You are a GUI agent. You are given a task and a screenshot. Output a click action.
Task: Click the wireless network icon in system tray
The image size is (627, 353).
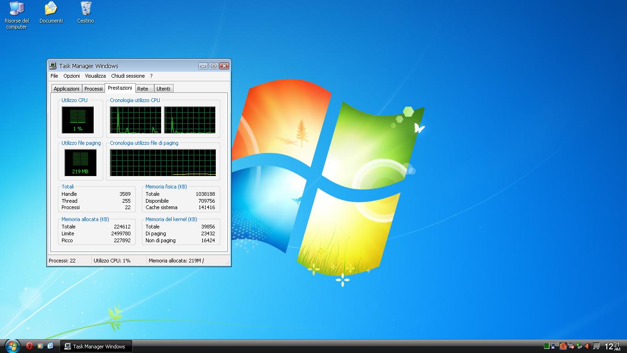554,346
